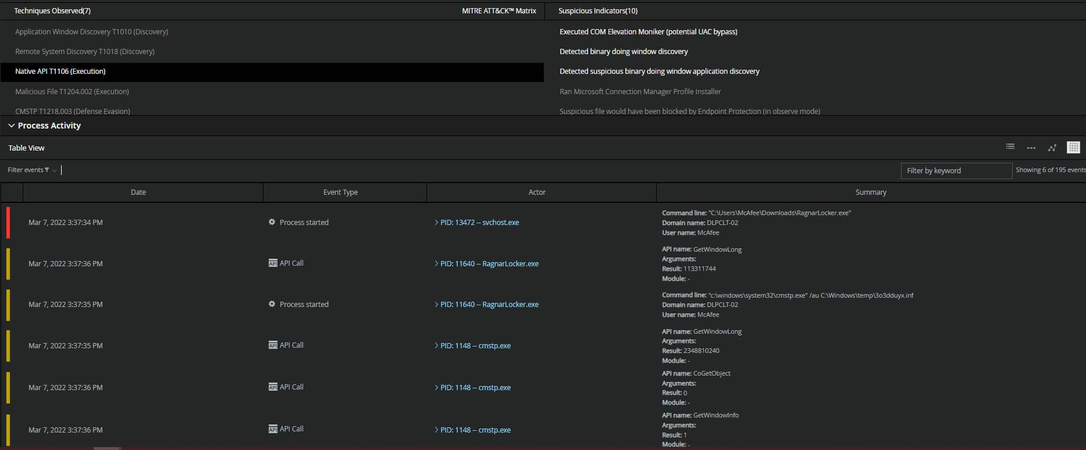1086x450 pixels.
Task: Click API icon in the 3:37:35 PM cmstp.exe row
Action: [x=273, y=345]
